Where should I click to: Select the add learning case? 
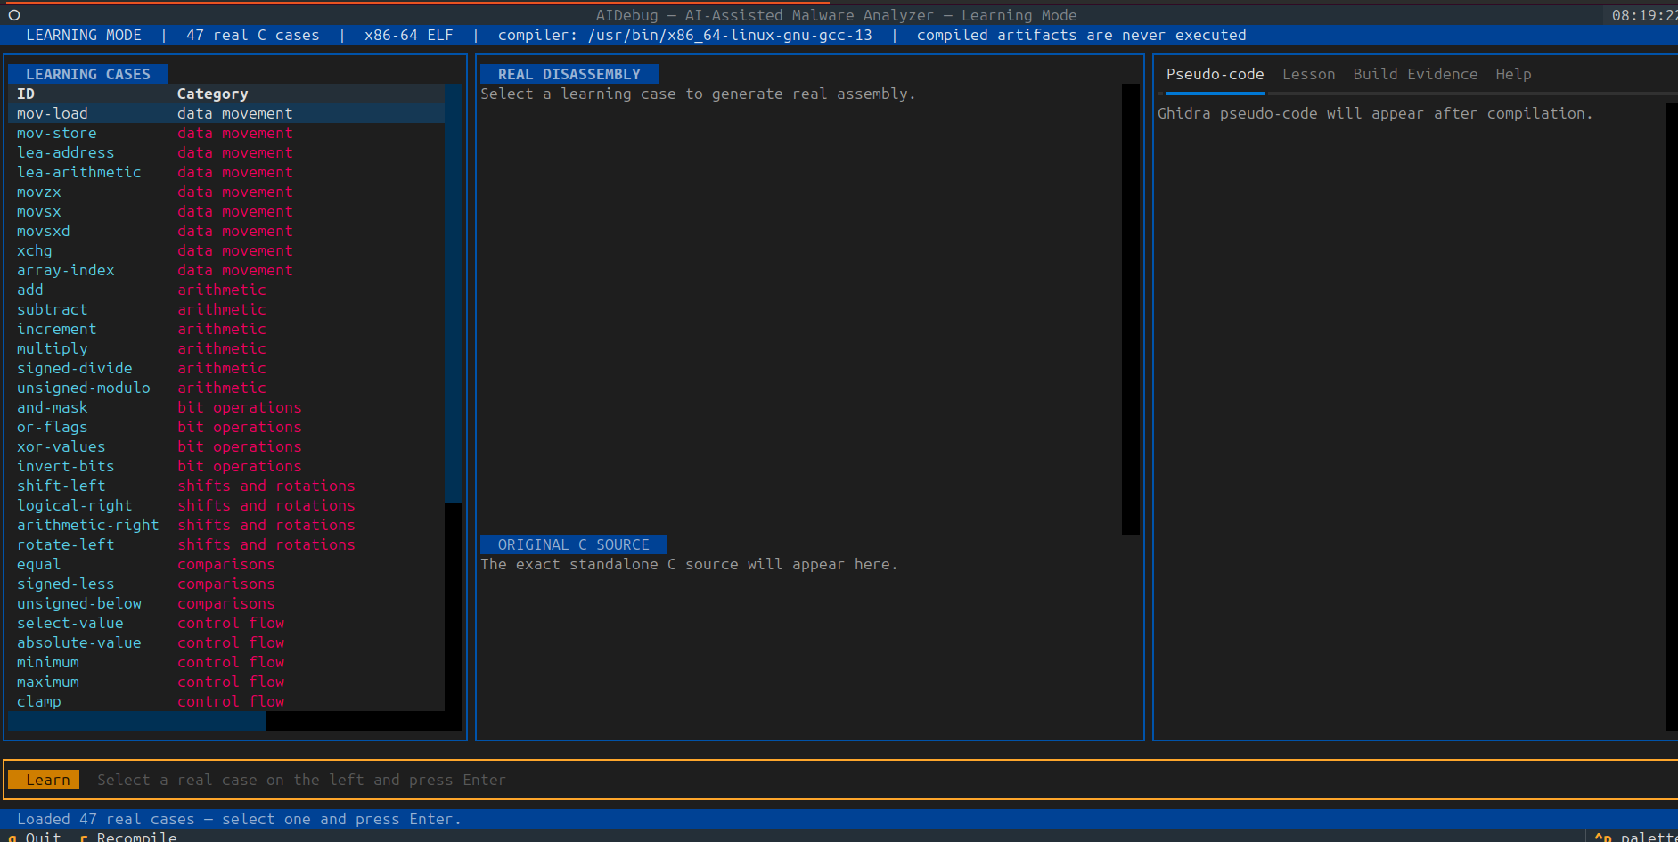pyautogui.click(x=226, y=290)
